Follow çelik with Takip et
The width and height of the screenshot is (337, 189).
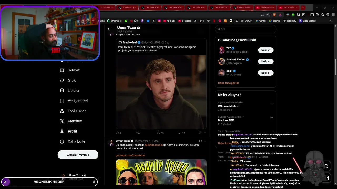click(266, 73)
